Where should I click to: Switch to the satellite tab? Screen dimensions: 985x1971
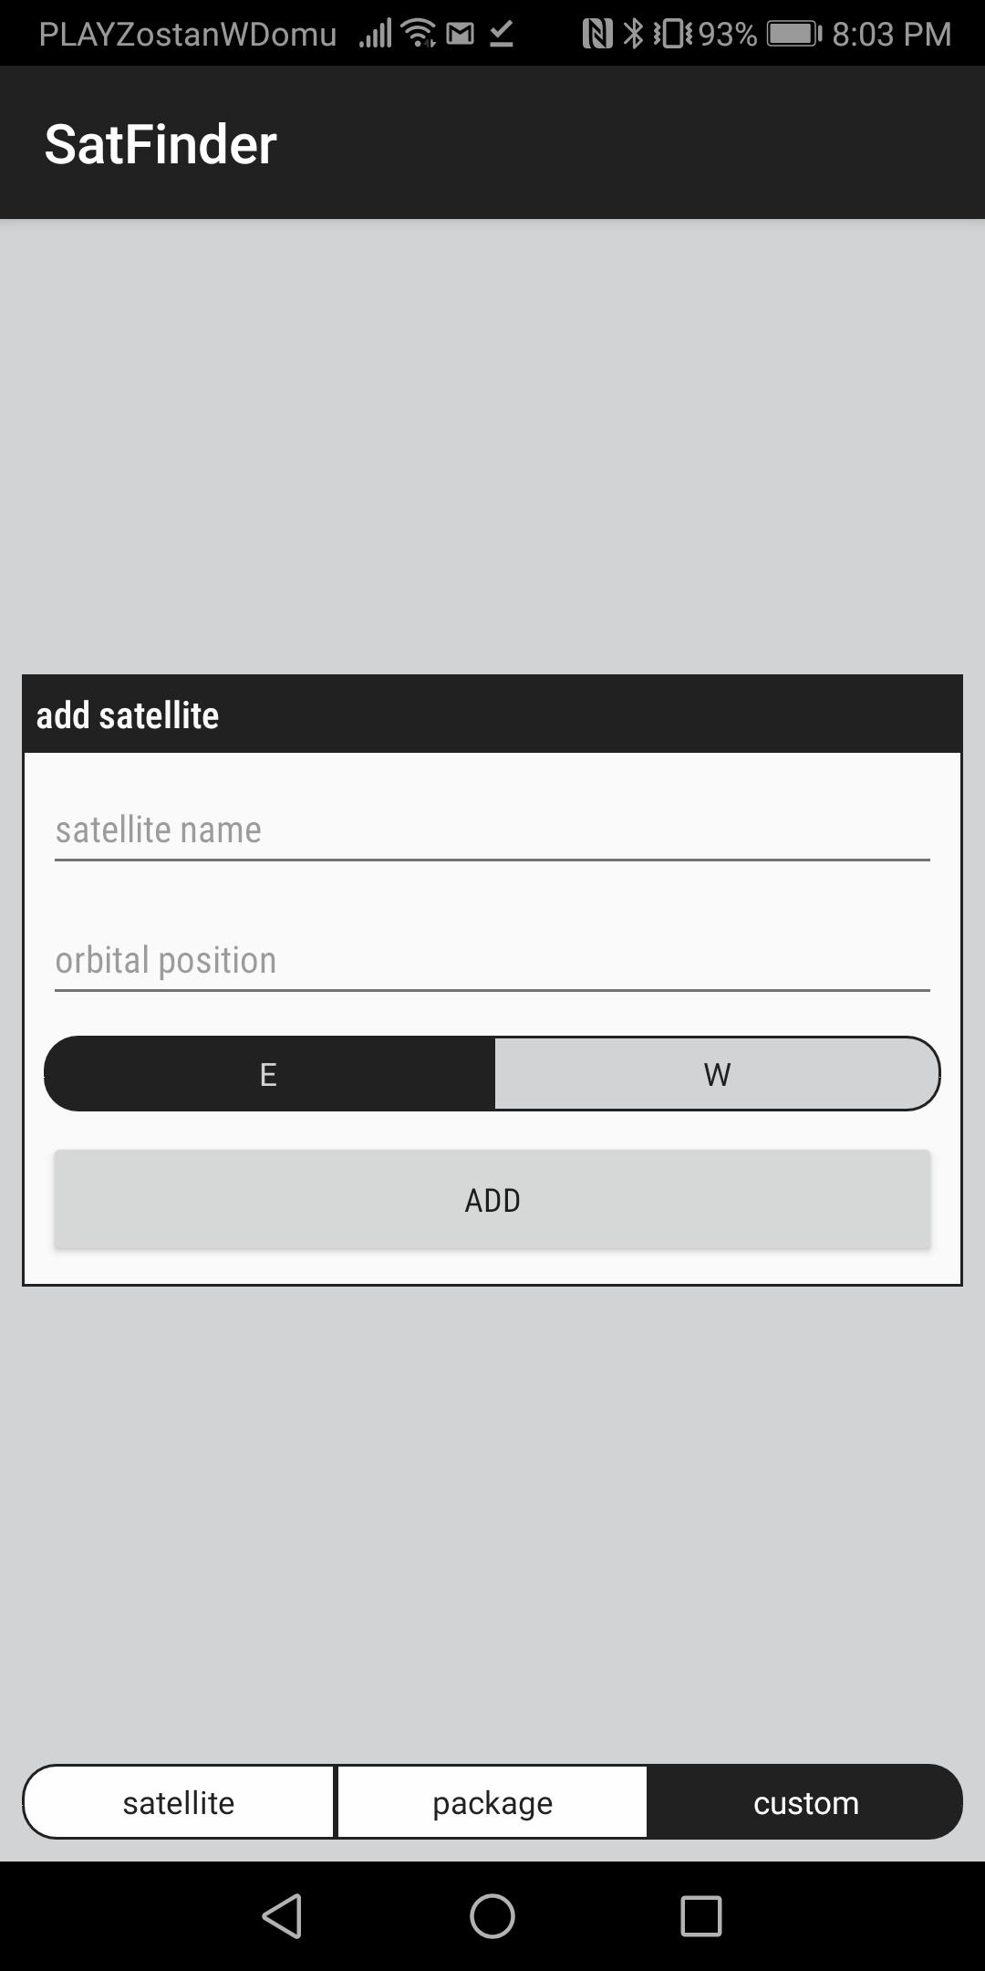tap(179, 1802)
